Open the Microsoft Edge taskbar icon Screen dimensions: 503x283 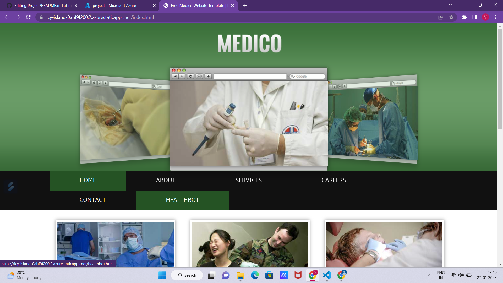[255, 275]
